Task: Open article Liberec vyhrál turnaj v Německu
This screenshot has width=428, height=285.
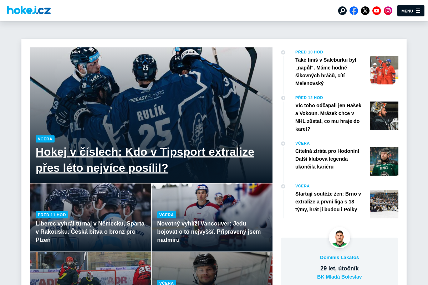Action: click(x=90, y=232)
